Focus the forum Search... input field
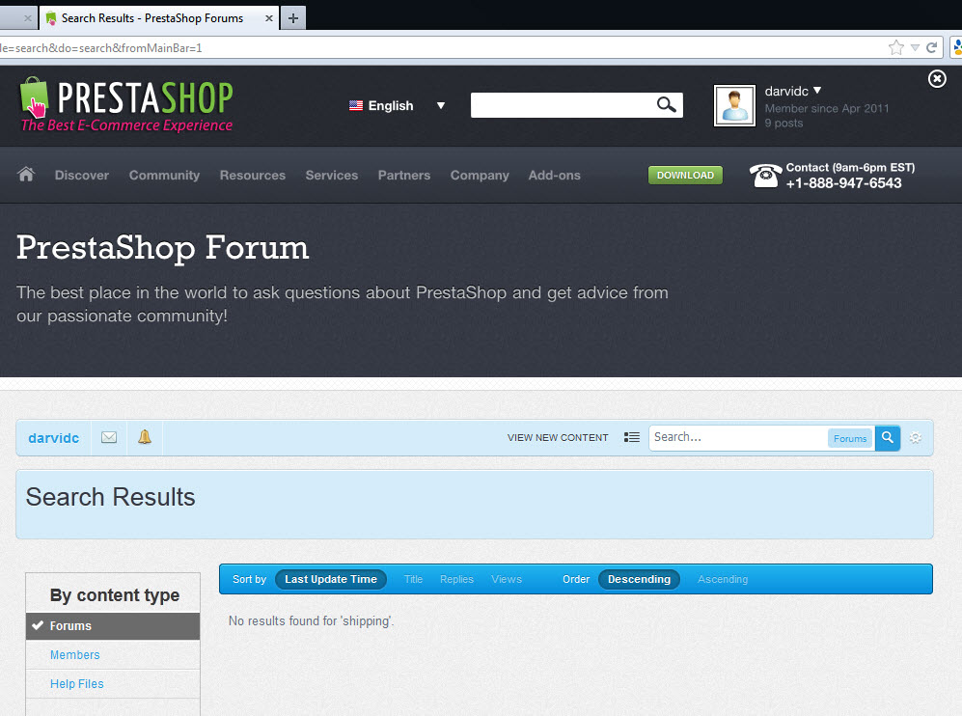 (737, 437)
